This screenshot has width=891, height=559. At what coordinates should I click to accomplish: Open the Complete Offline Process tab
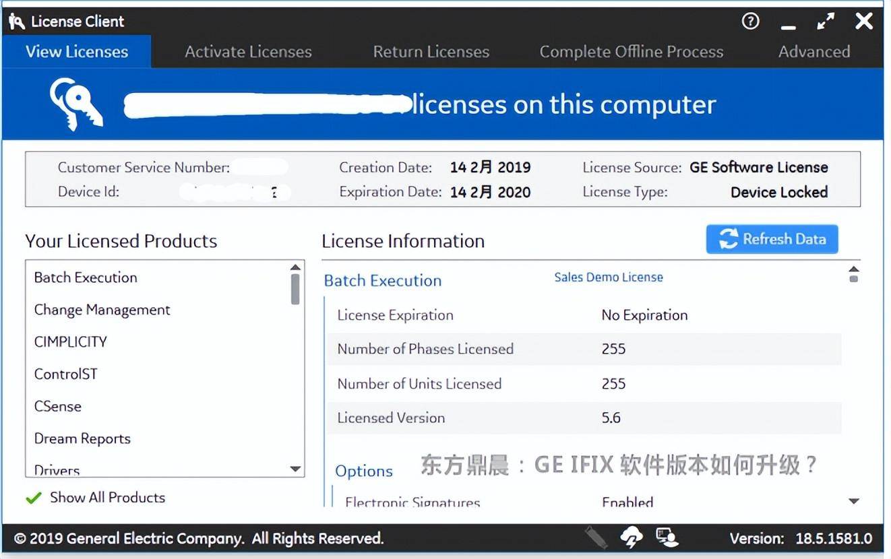coord(631,51)
